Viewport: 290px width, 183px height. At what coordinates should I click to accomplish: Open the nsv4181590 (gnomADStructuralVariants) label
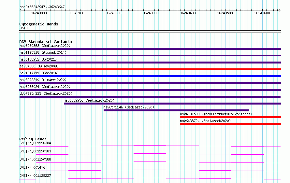pyautogui.click(x=216, y=114)
